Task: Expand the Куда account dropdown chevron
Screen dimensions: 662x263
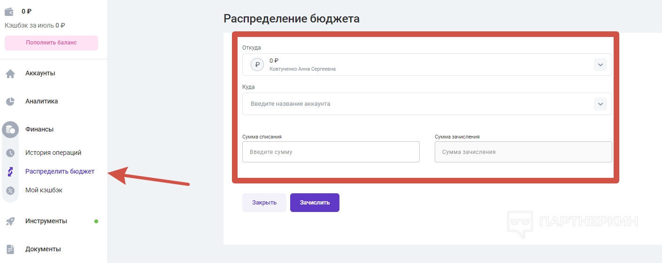Action: coord(600,104)
